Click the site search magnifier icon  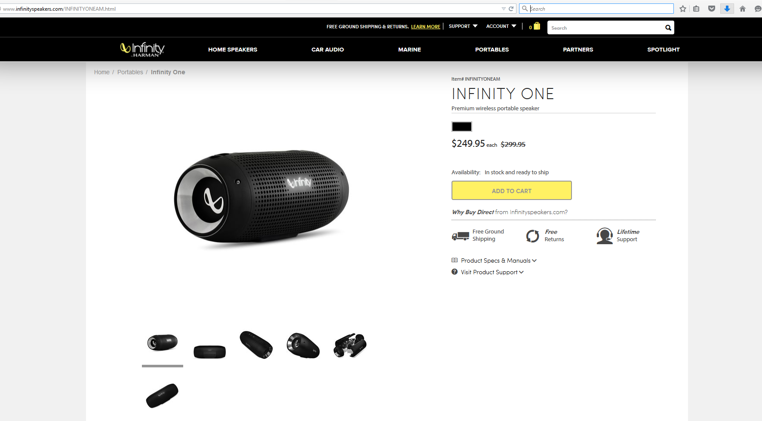pyautogui.click(x=668, y=28)
